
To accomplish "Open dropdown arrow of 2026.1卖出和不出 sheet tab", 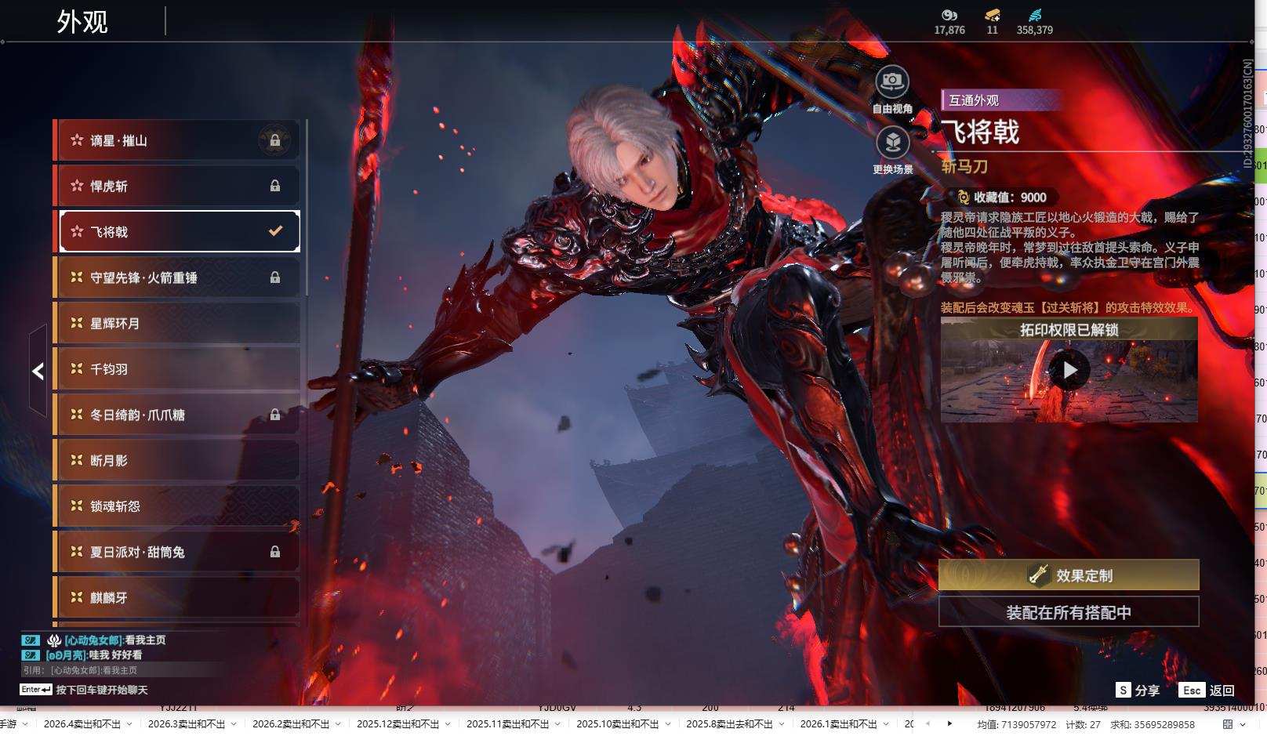I will coord(885,724).
